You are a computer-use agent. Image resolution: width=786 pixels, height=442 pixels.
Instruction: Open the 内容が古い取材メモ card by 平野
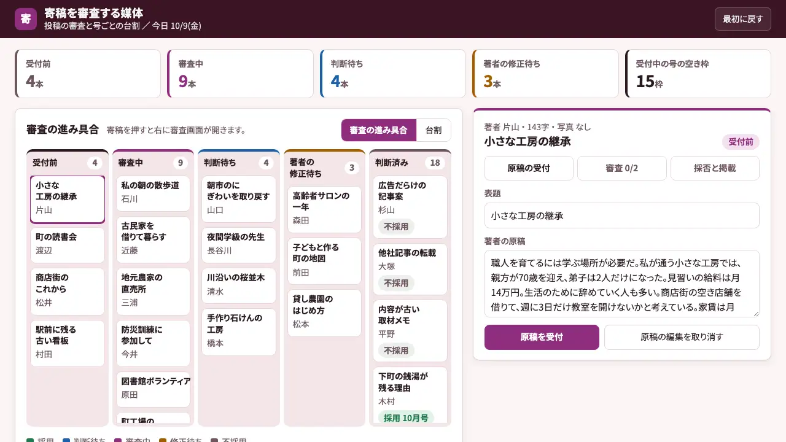pyautogui.click(x=410, y=331)
